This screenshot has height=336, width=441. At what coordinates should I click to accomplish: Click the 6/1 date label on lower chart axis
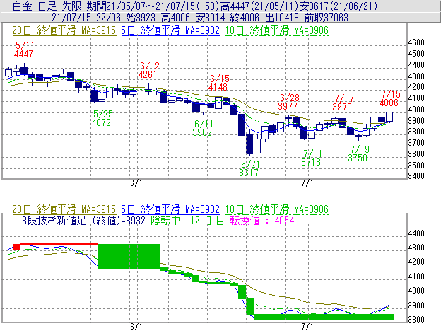(x=136, y=327)
